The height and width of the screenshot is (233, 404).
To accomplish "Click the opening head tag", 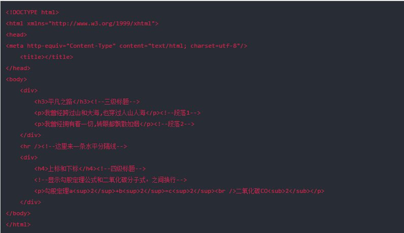I will (x=16, y=35).
